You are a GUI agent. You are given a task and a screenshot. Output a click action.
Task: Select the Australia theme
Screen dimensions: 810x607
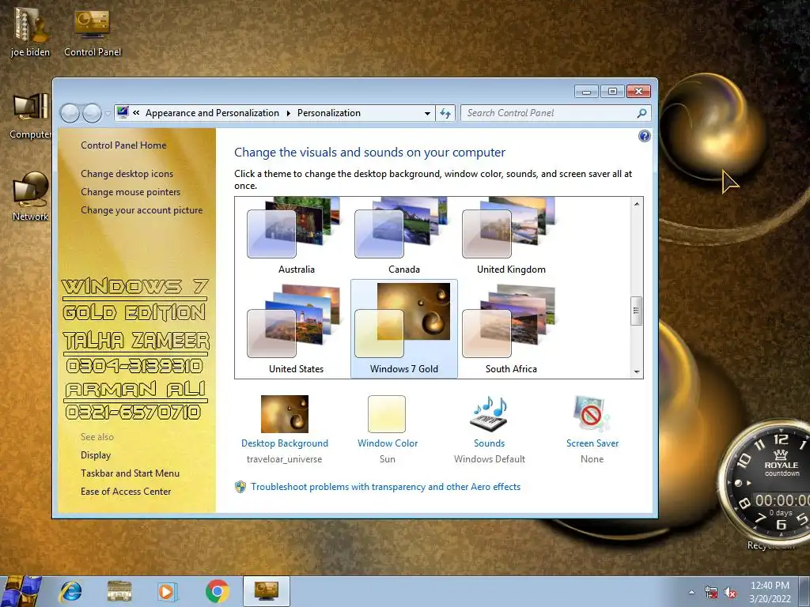tap(297, 236)
